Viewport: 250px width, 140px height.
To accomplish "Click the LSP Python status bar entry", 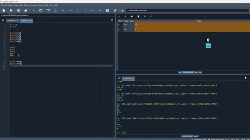I will (199, 139).
